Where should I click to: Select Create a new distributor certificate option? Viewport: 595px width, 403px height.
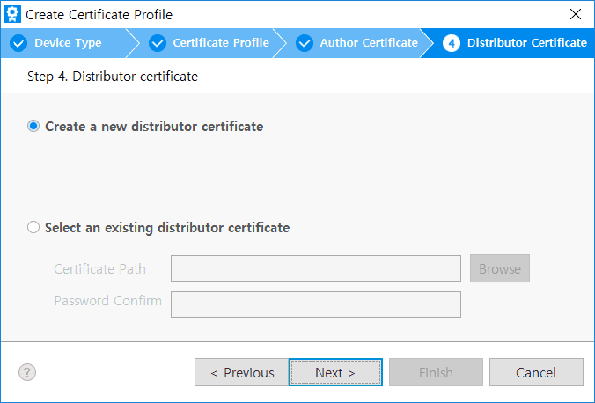[34, 127]
